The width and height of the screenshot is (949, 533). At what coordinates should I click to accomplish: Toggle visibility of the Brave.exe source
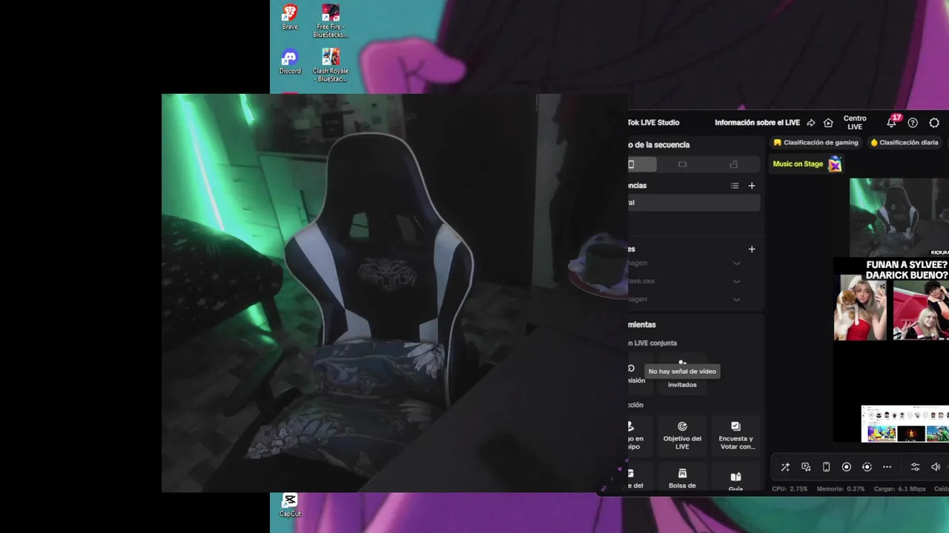[x=737, y=281]
